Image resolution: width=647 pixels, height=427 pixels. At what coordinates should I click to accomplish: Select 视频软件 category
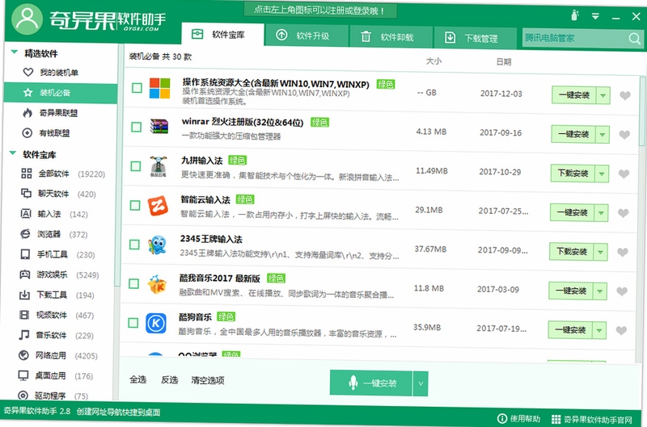tap(56, 315)
